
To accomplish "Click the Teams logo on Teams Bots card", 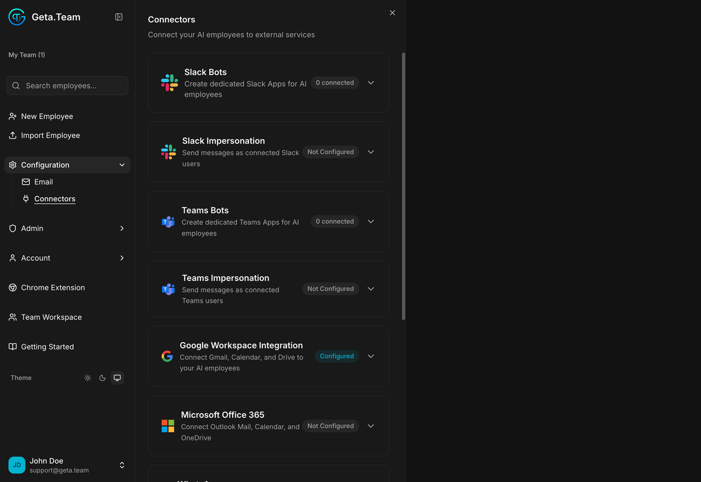I will pos(168,221).
